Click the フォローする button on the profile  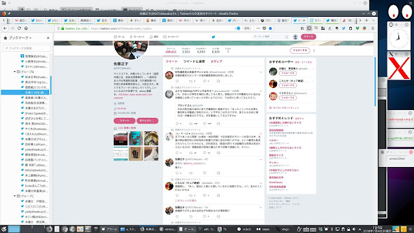click(x=300, y=50)
